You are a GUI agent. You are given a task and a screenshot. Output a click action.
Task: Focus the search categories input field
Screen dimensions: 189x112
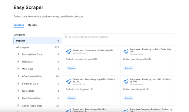pyautogui.click(x=119, y=37)
